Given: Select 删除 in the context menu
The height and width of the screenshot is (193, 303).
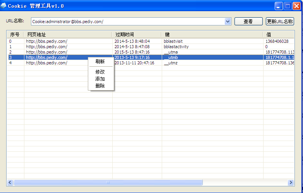Looking at the screenshot, I should point(100,86).
